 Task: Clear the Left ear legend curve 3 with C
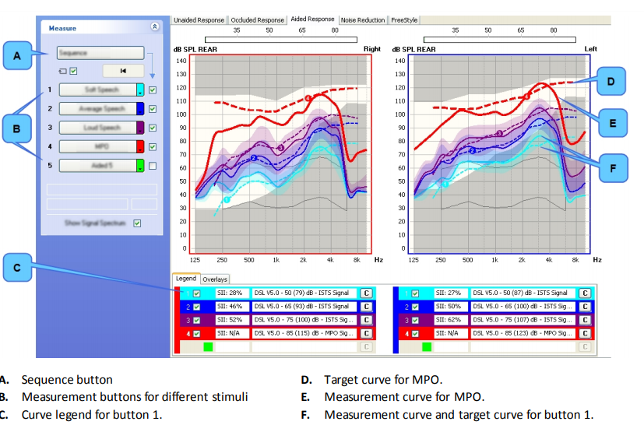pyautogui.click(x=585, y=321)
